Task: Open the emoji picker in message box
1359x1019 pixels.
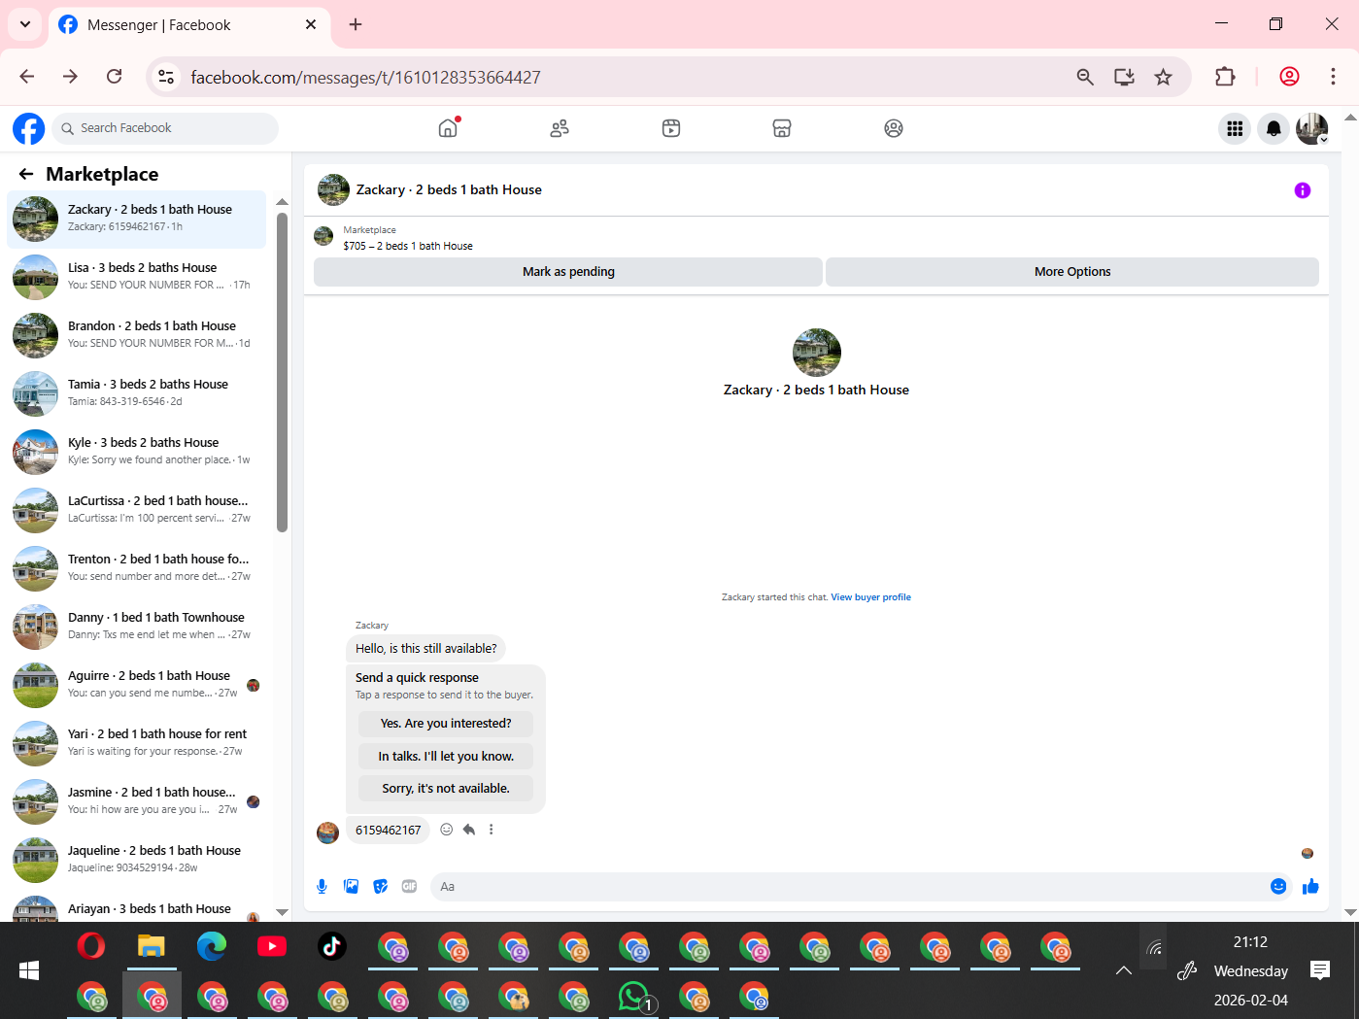Action: coord(1278,886)
